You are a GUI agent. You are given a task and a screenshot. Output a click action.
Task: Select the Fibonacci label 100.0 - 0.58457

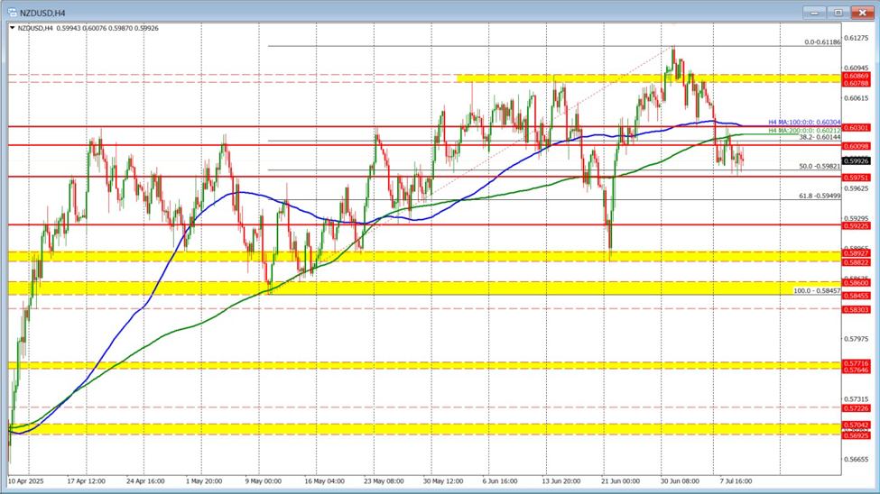pyautogui.click(x=817, y=291)
